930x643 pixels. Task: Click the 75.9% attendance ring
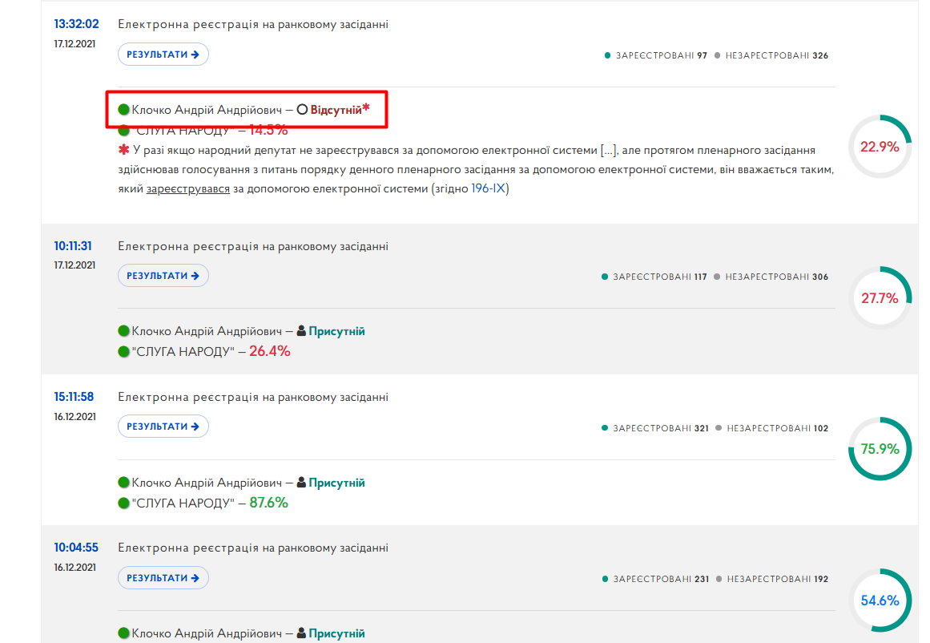coord(880,449)
